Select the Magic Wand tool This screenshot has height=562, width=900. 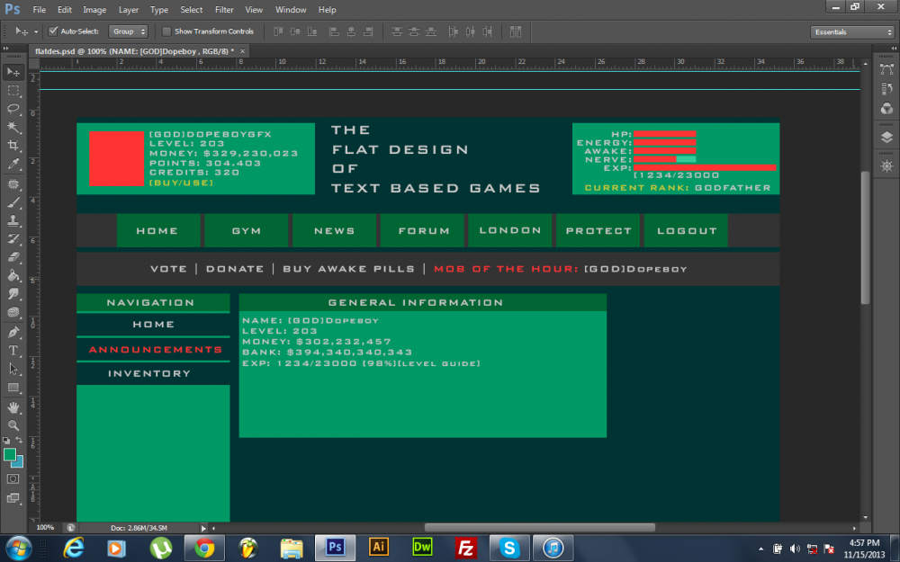(x=13, y=128)
